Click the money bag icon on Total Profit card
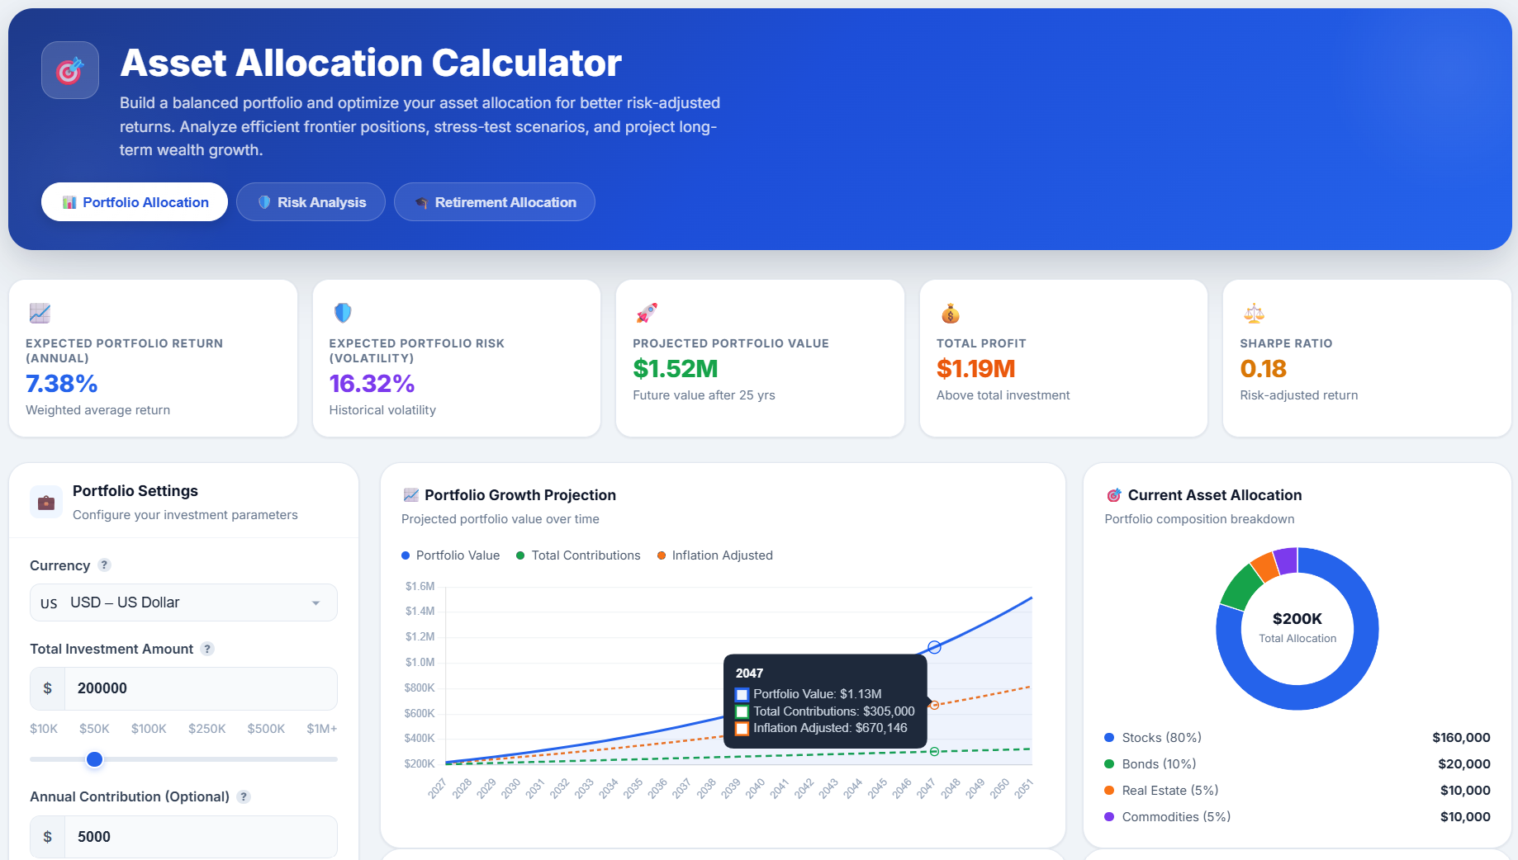1518x860 pixels. click(950, 313)
